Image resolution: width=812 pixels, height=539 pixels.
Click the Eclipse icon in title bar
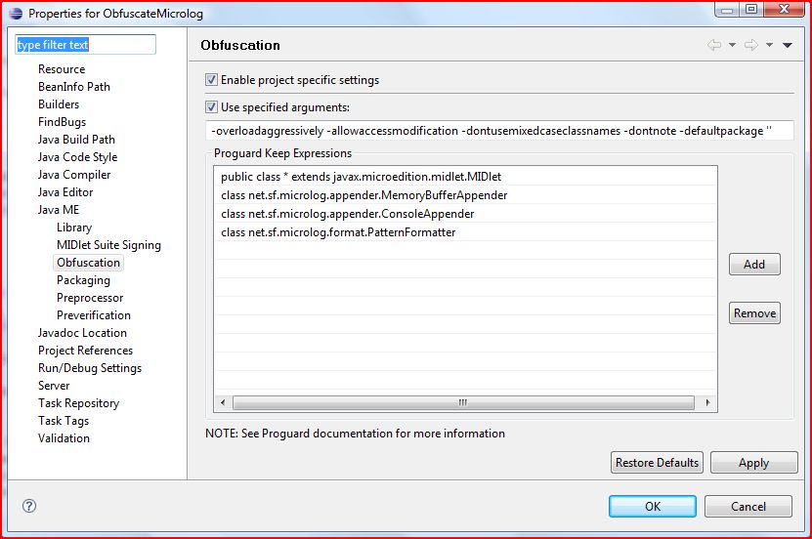16,14
